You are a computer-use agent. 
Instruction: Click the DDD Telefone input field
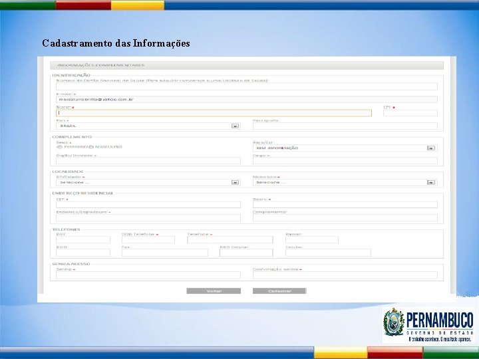[x=148, y=239]
